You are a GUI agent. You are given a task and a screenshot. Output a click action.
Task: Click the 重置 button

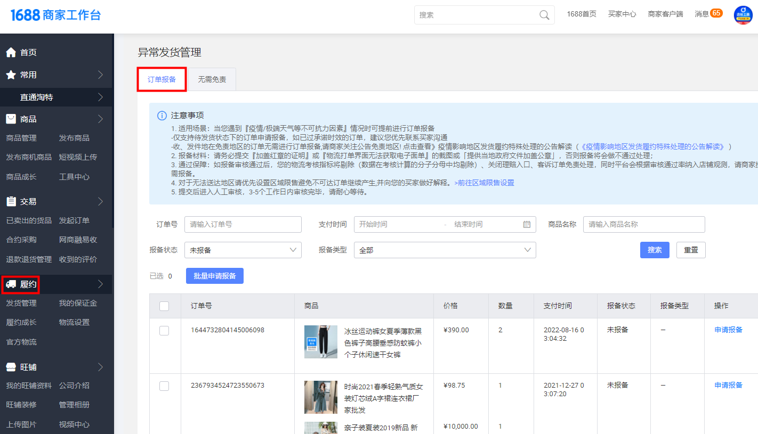pos(691,250)
